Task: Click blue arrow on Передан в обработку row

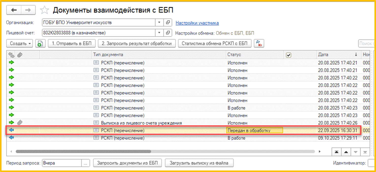Action: pos(11,130)
